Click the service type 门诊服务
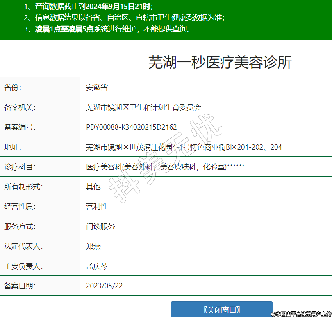 [x=100, y=226]
